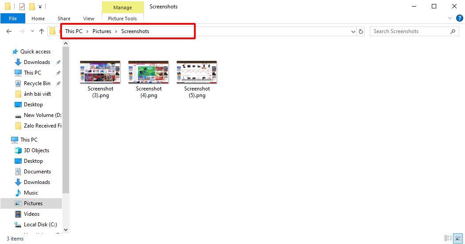The image size is (465, 244).
Task: Switch to large thumbnails view icon
Action: (458, 238)
